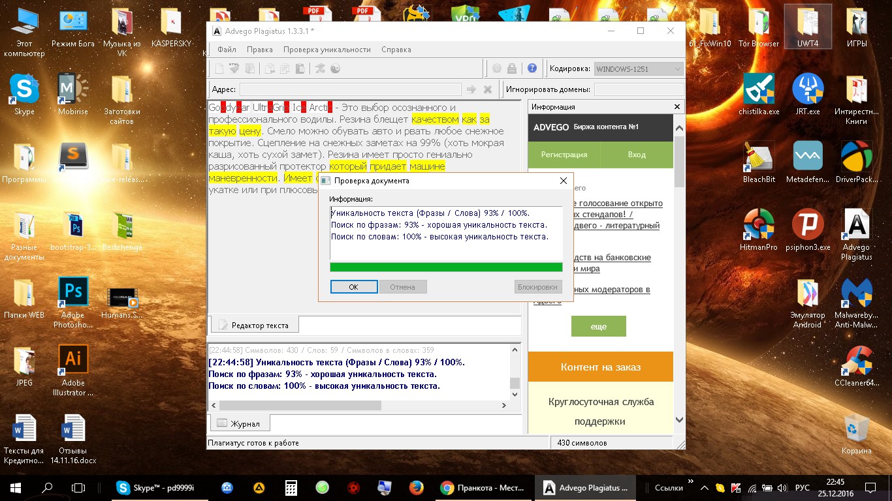Click the yin-yang toolbar icon in Advego

(x=336, y=68)
